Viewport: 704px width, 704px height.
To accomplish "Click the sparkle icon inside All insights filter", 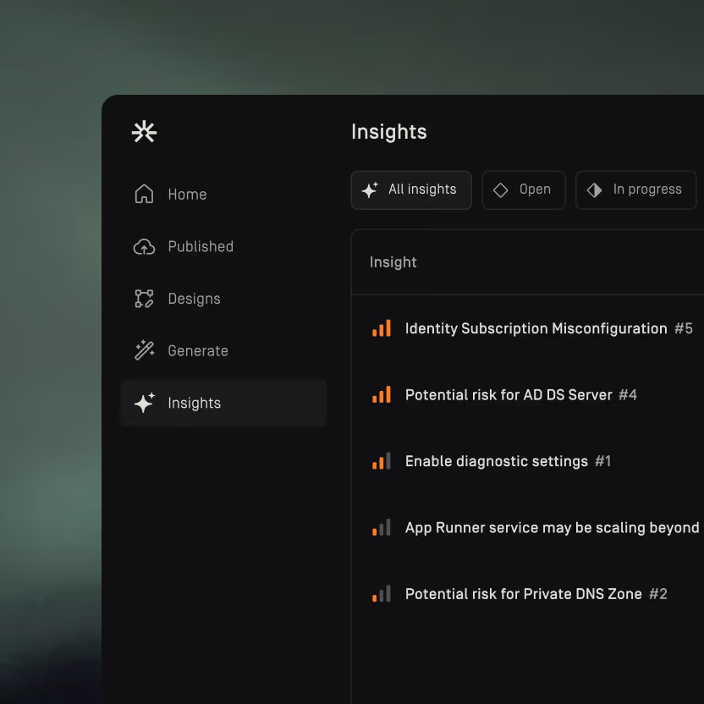I will (370, 190).
